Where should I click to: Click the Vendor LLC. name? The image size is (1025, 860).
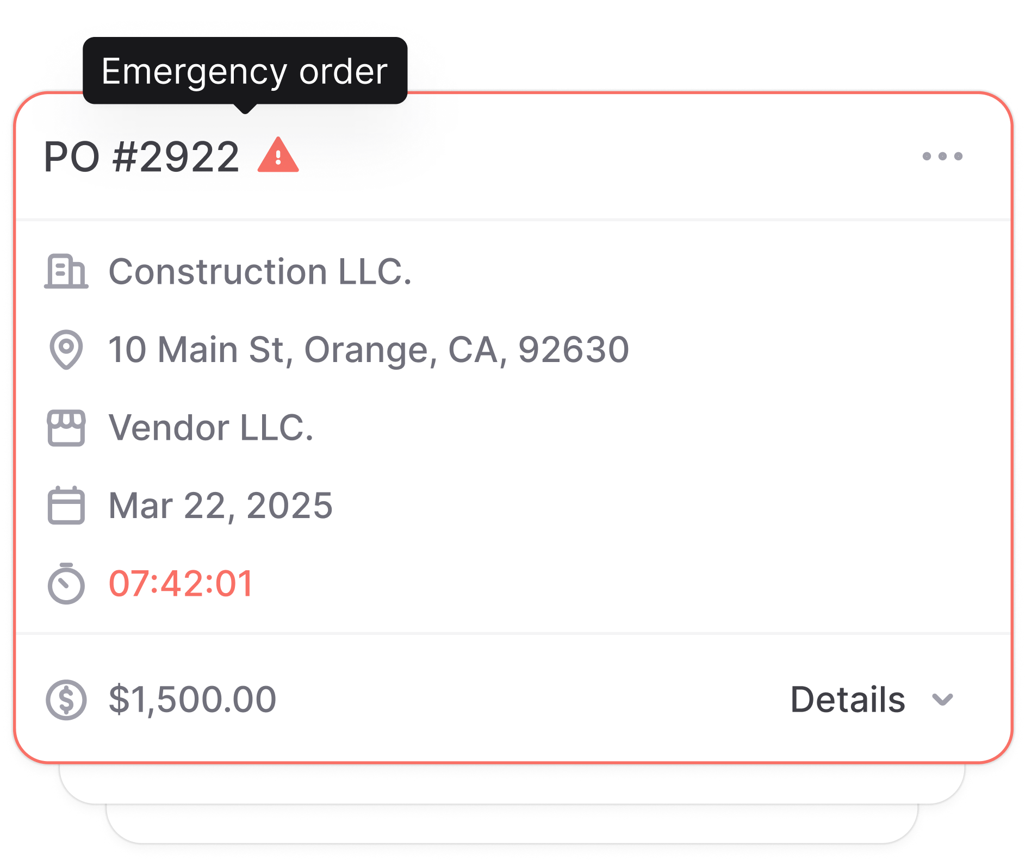click(x=211, y=428)
